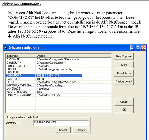
Task: Maximize the Software configuratie window
Action: (138, 48)
